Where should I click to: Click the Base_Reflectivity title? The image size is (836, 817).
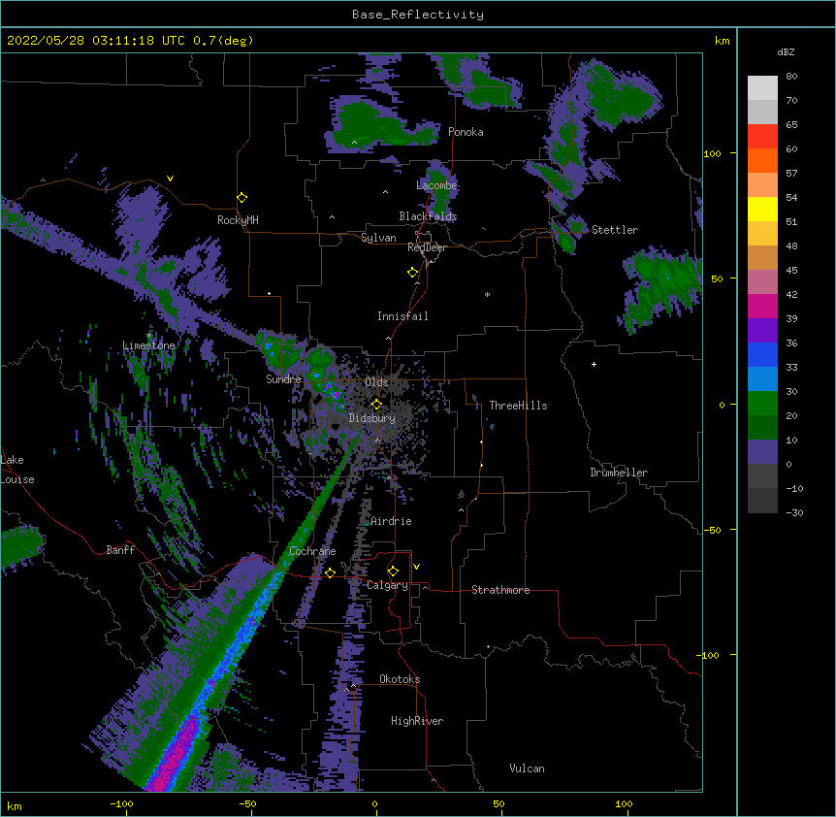(418, 15)
